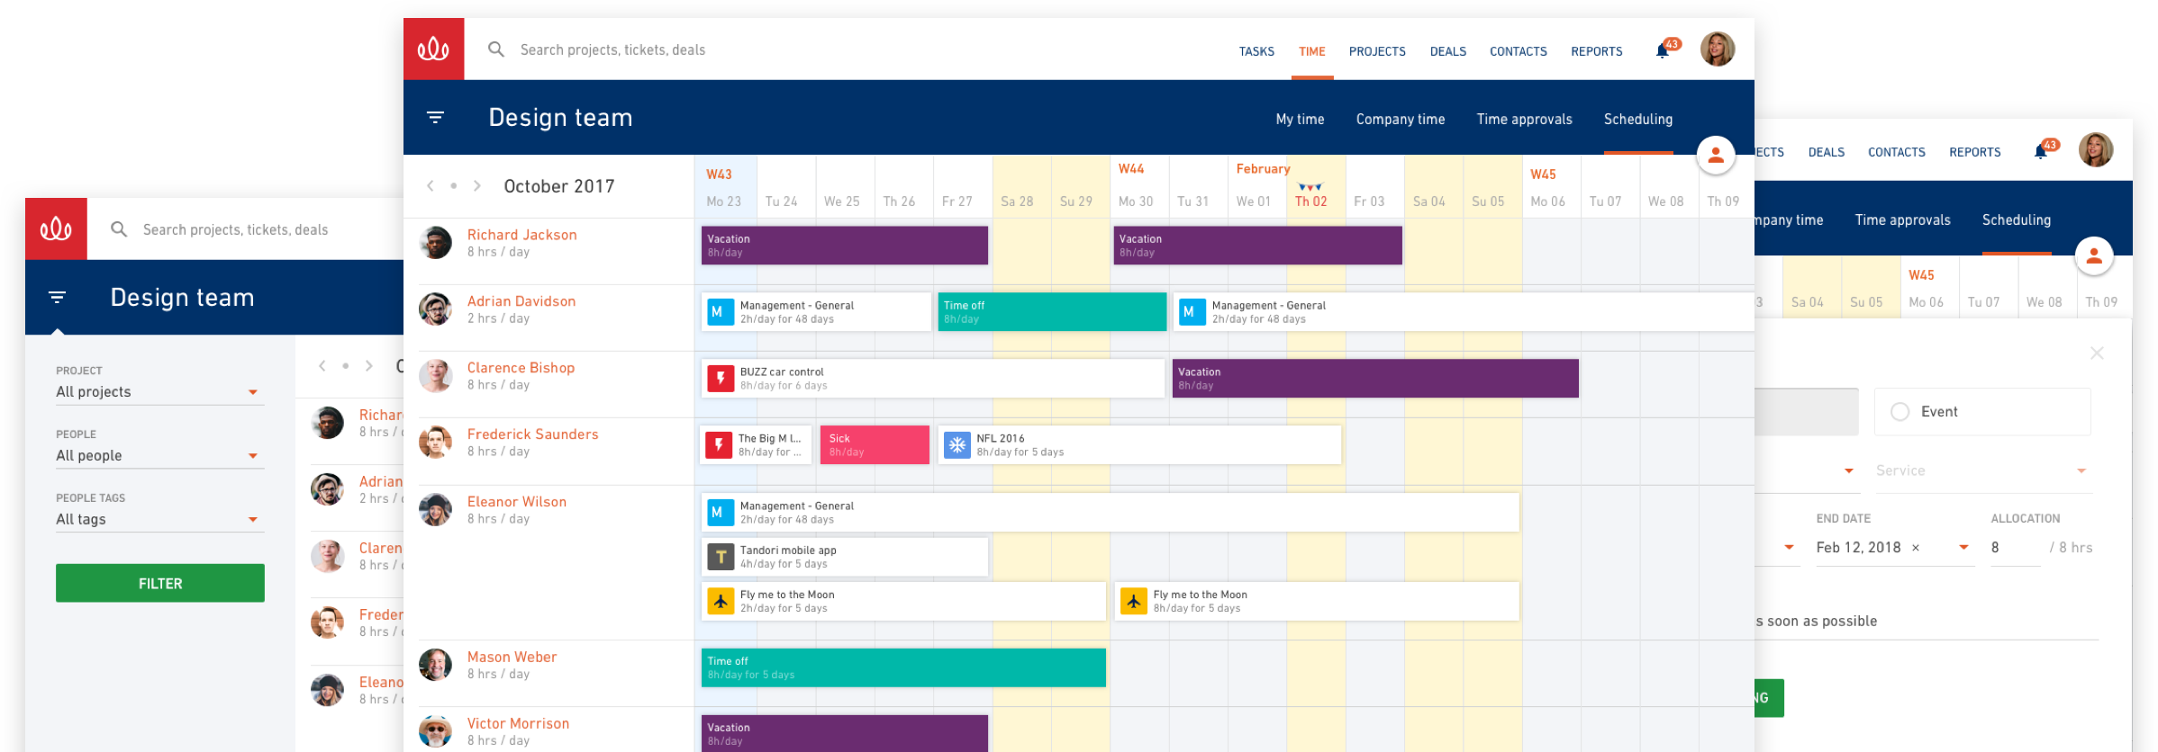The image size is (2158, 752).
Task: Click the red logo in left window
Action: (56, 228)
